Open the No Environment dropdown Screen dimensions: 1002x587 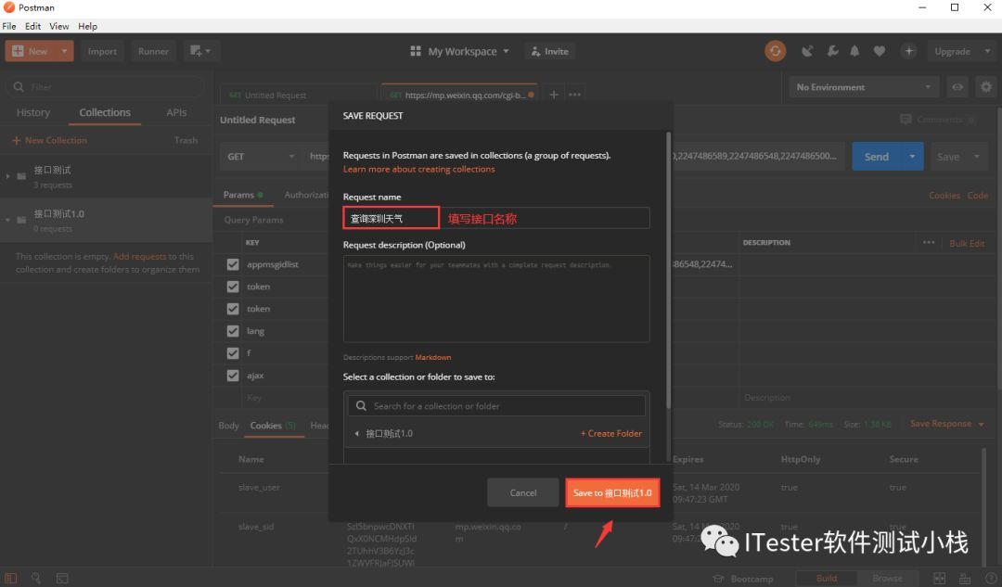pyautogui.click(x=864, y=87)
